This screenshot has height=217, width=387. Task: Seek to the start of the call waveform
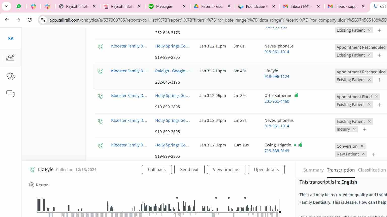click(37, 205)
